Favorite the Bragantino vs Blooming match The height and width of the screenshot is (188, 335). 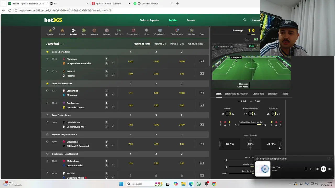47,91
